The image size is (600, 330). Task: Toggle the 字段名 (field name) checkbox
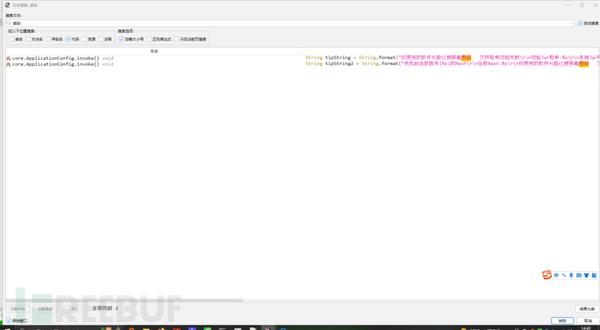coord(48,39)
